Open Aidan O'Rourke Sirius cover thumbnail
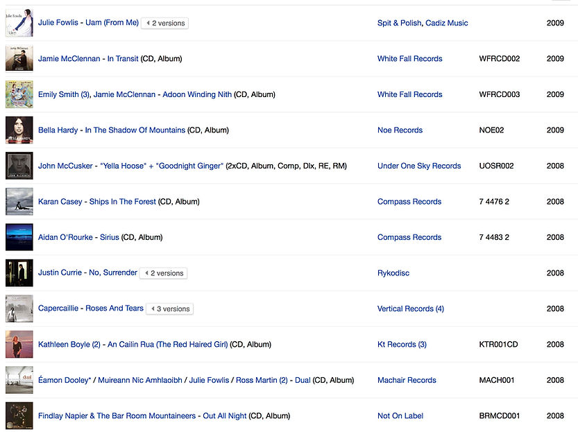The width and height of the screenshot is (578, 432). click(x=19, y=237)
